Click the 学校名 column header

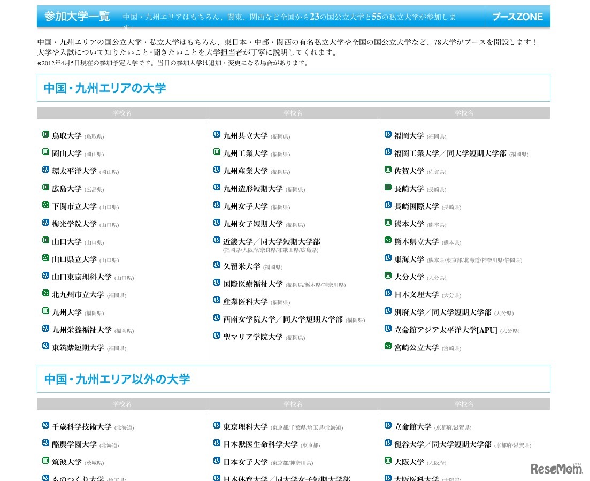[122, 113]
